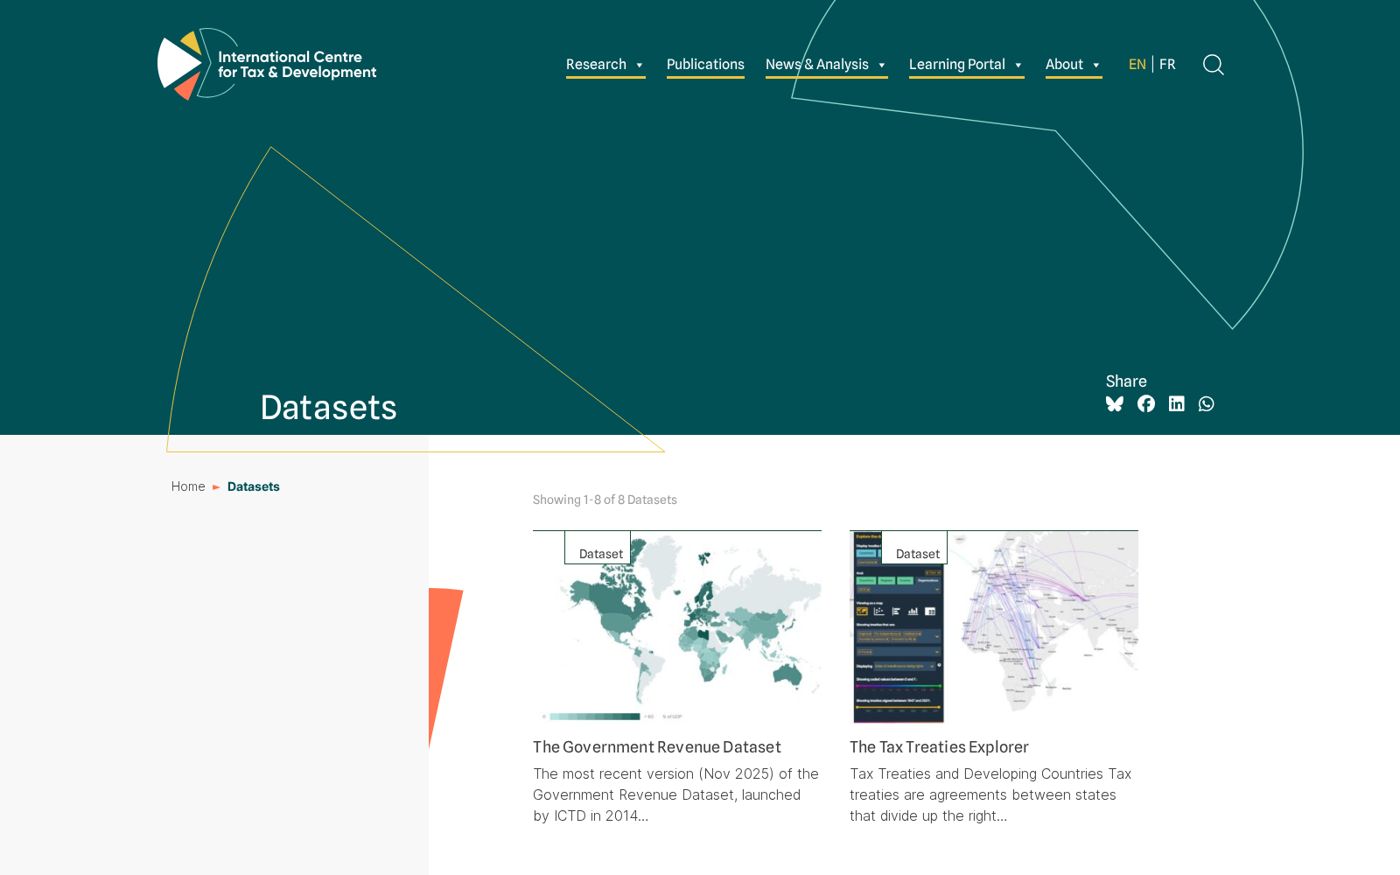Share page on LinkedIn
1400x875 pixels.
pyautogui.click(x=1177, y=403)
